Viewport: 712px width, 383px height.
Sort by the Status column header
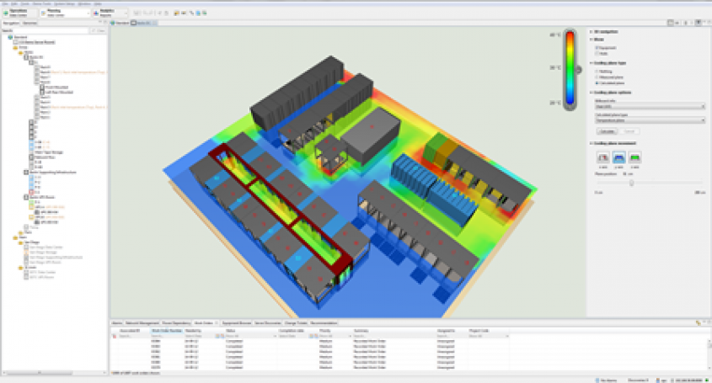(250, 331)
